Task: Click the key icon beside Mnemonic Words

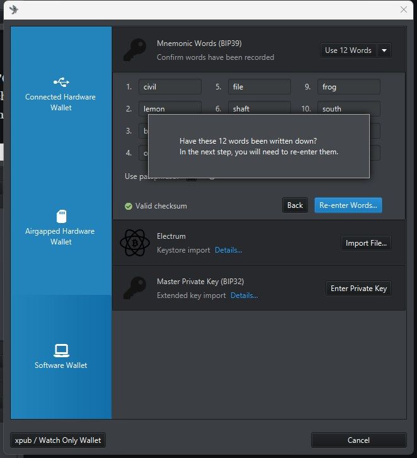Action: click(135, 50)
